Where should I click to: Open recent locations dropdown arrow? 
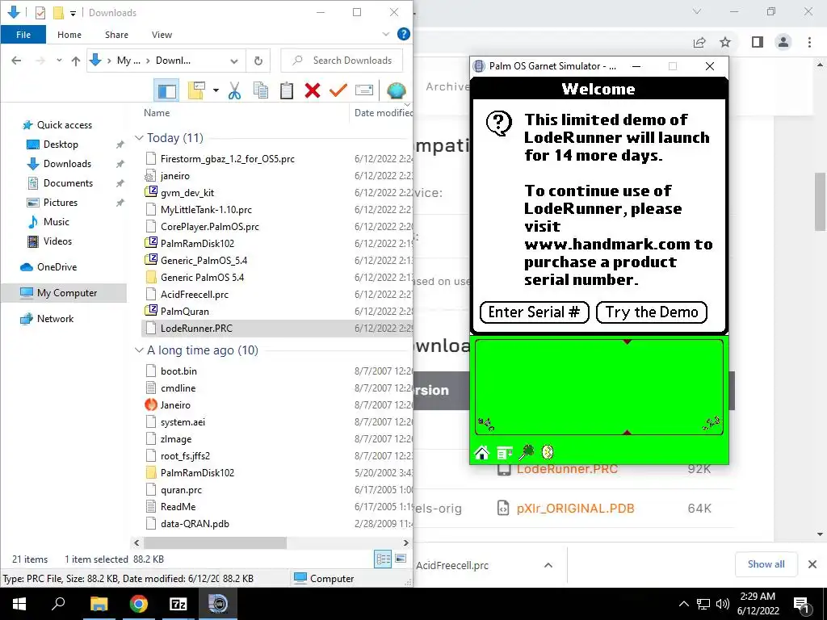(59, 61)
